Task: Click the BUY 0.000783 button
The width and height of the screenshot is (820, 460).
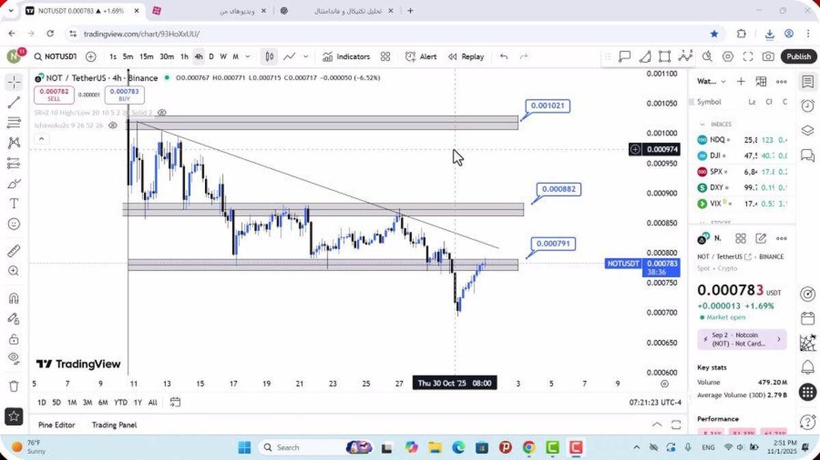Action: coord(124,95)
